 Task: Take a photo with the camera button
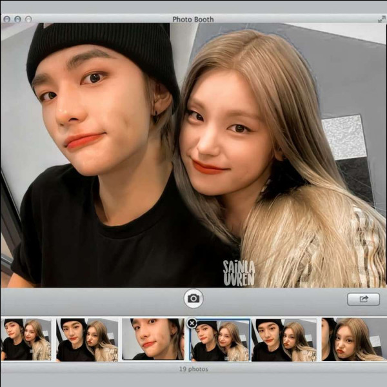pos(193,299)
